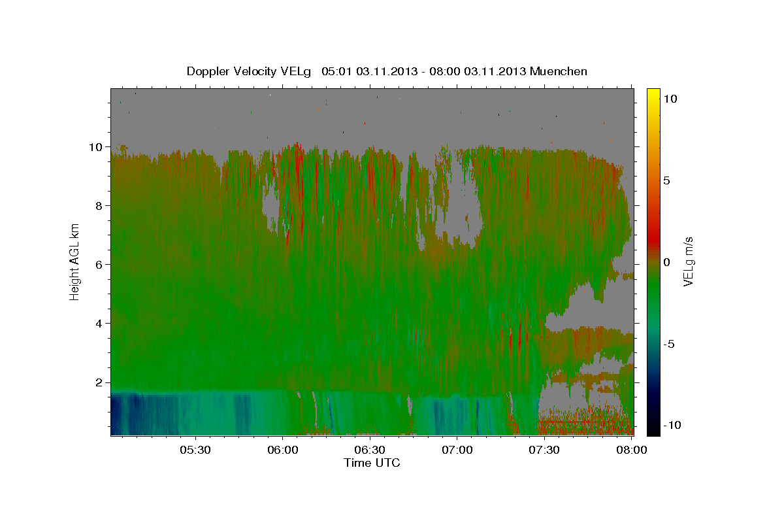Click the 'VELg m/s' colorbar title
Viewport: 784px width, 523px height.
click(x=689, y=262)
